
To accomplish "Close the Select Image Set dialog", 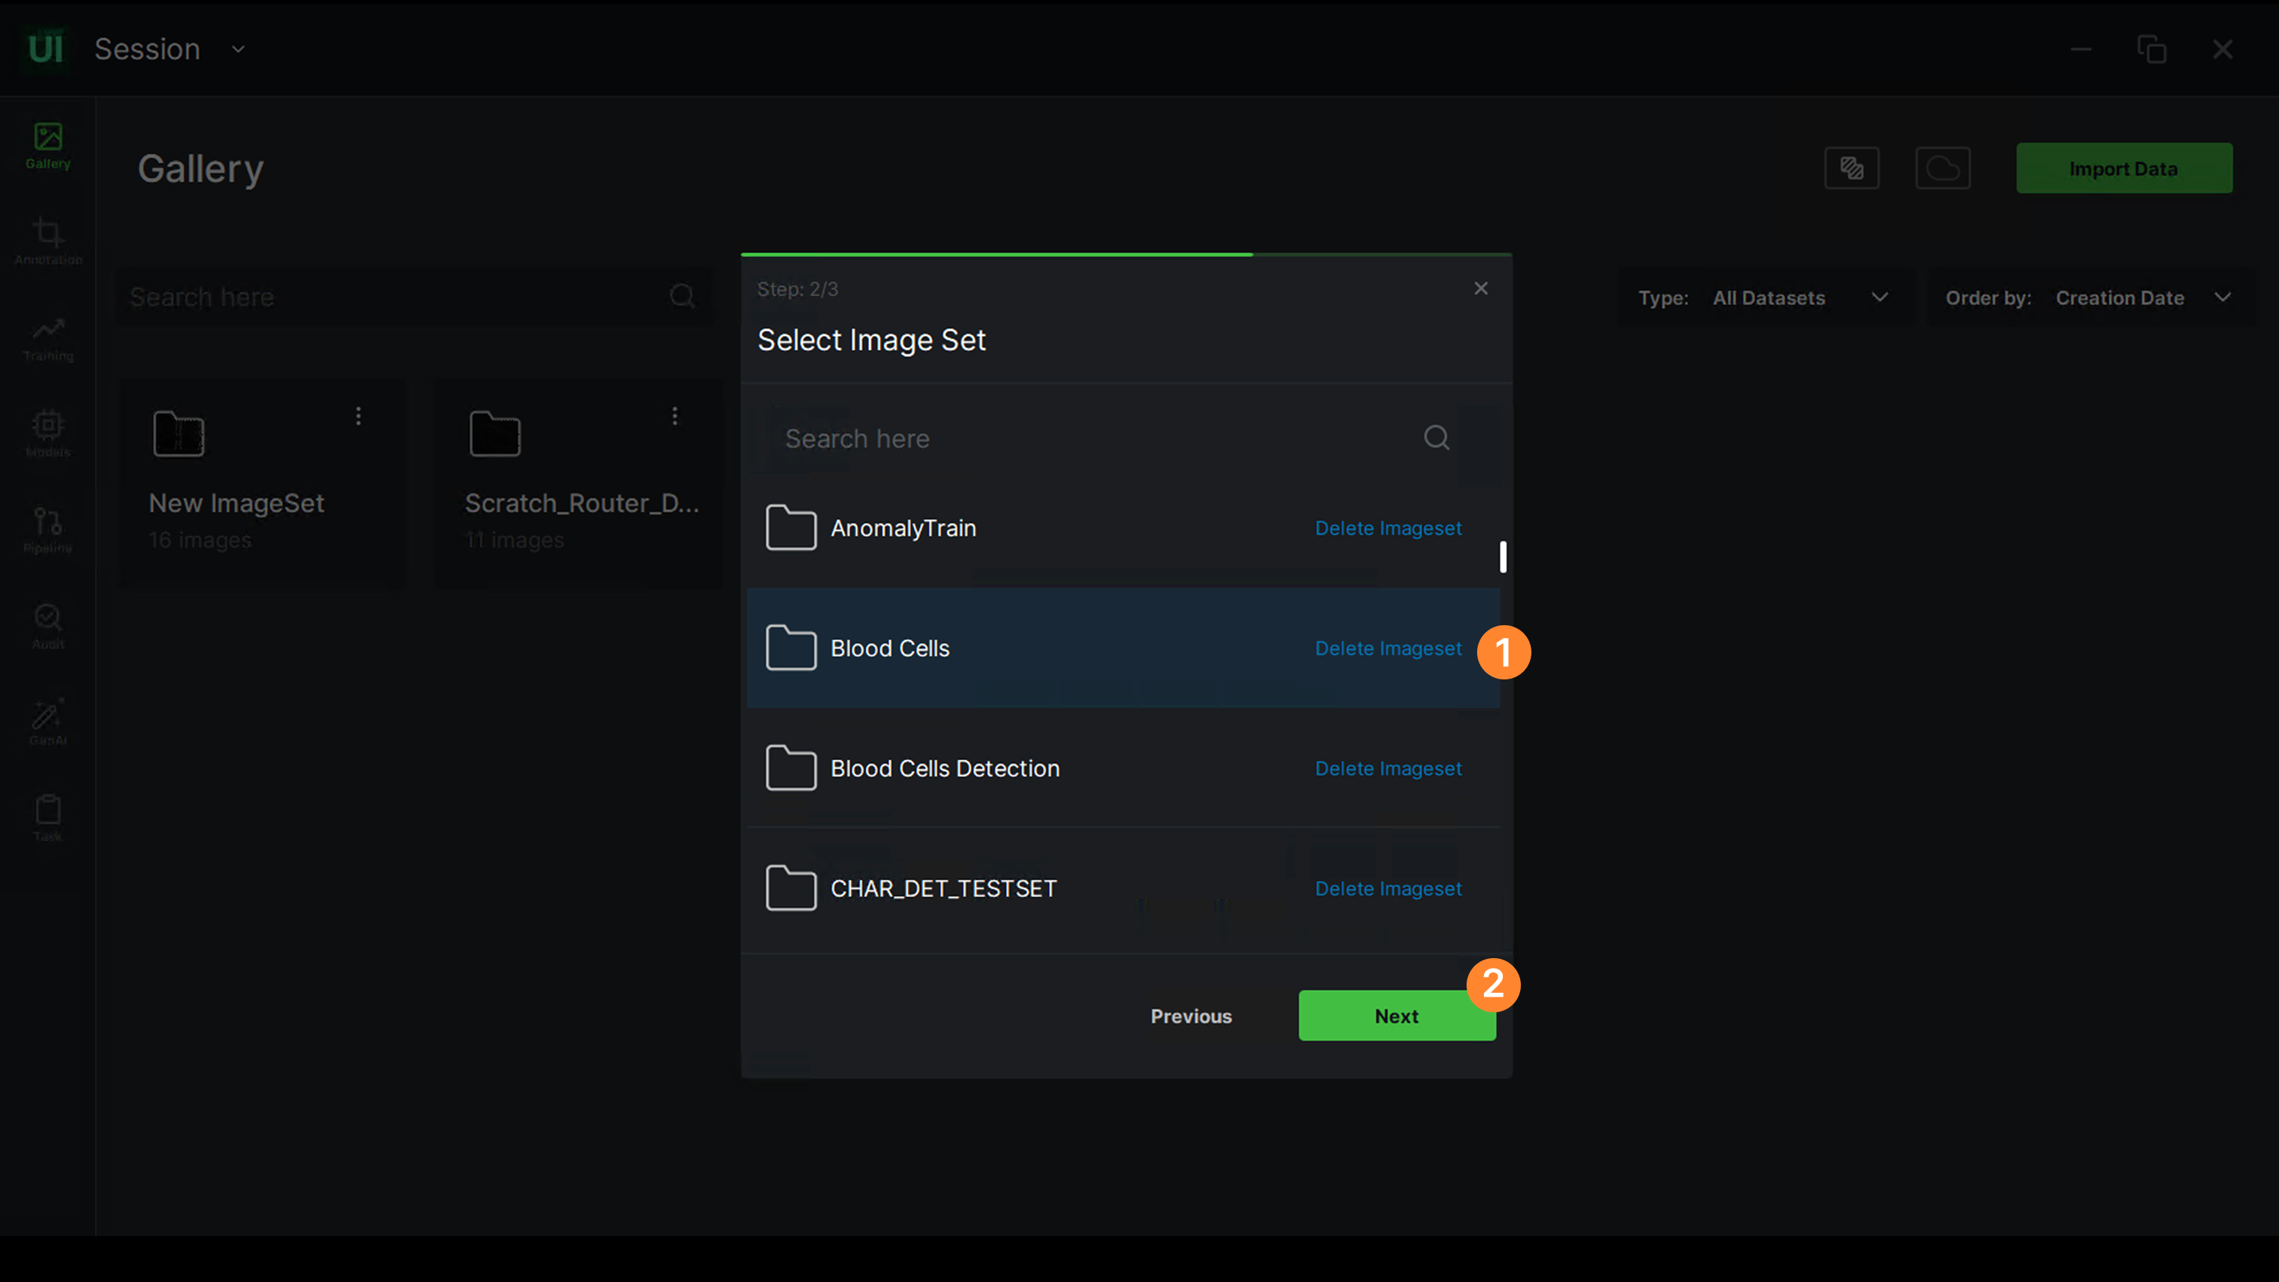I will [x=1480, y=288].
